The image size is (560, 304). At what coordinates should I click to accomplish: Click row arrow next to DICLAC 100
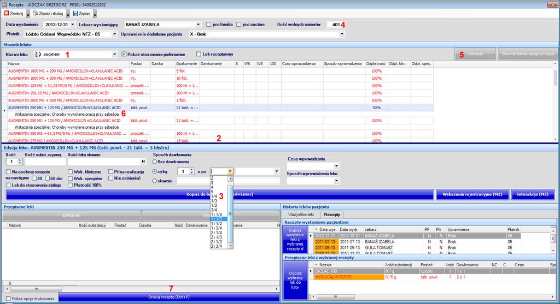[x=311, y=271]
